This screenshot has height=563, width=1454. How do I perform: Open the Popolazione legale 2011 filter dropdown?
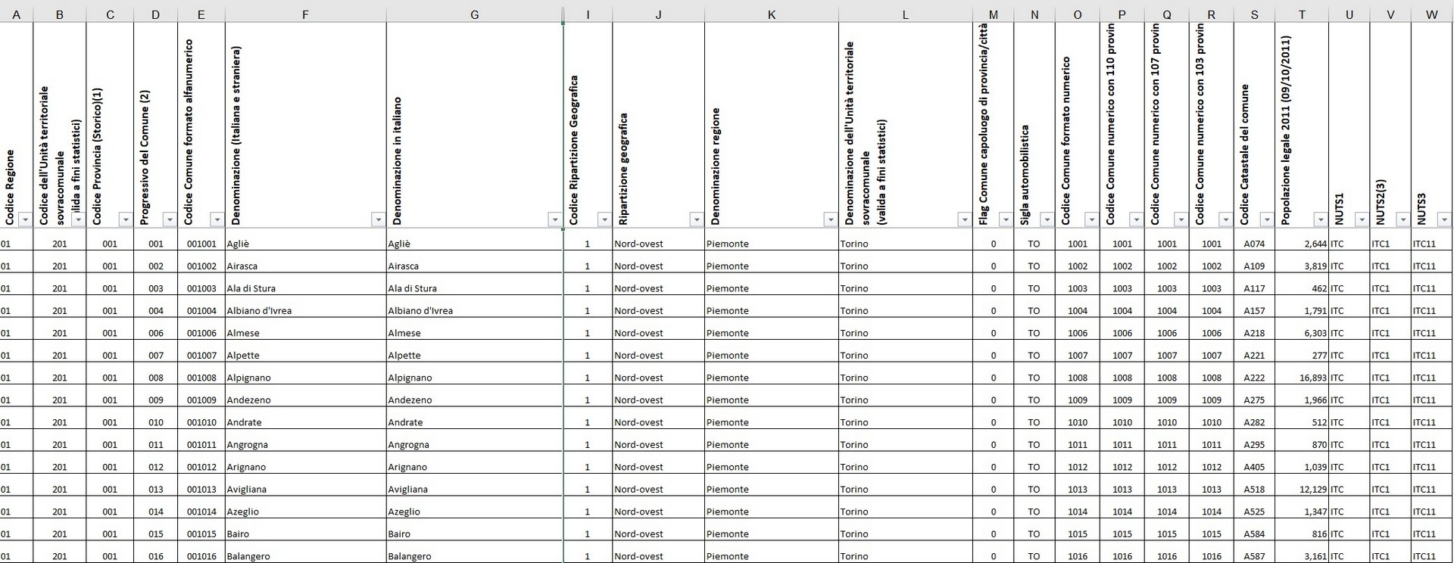(x=1320, y=219)
